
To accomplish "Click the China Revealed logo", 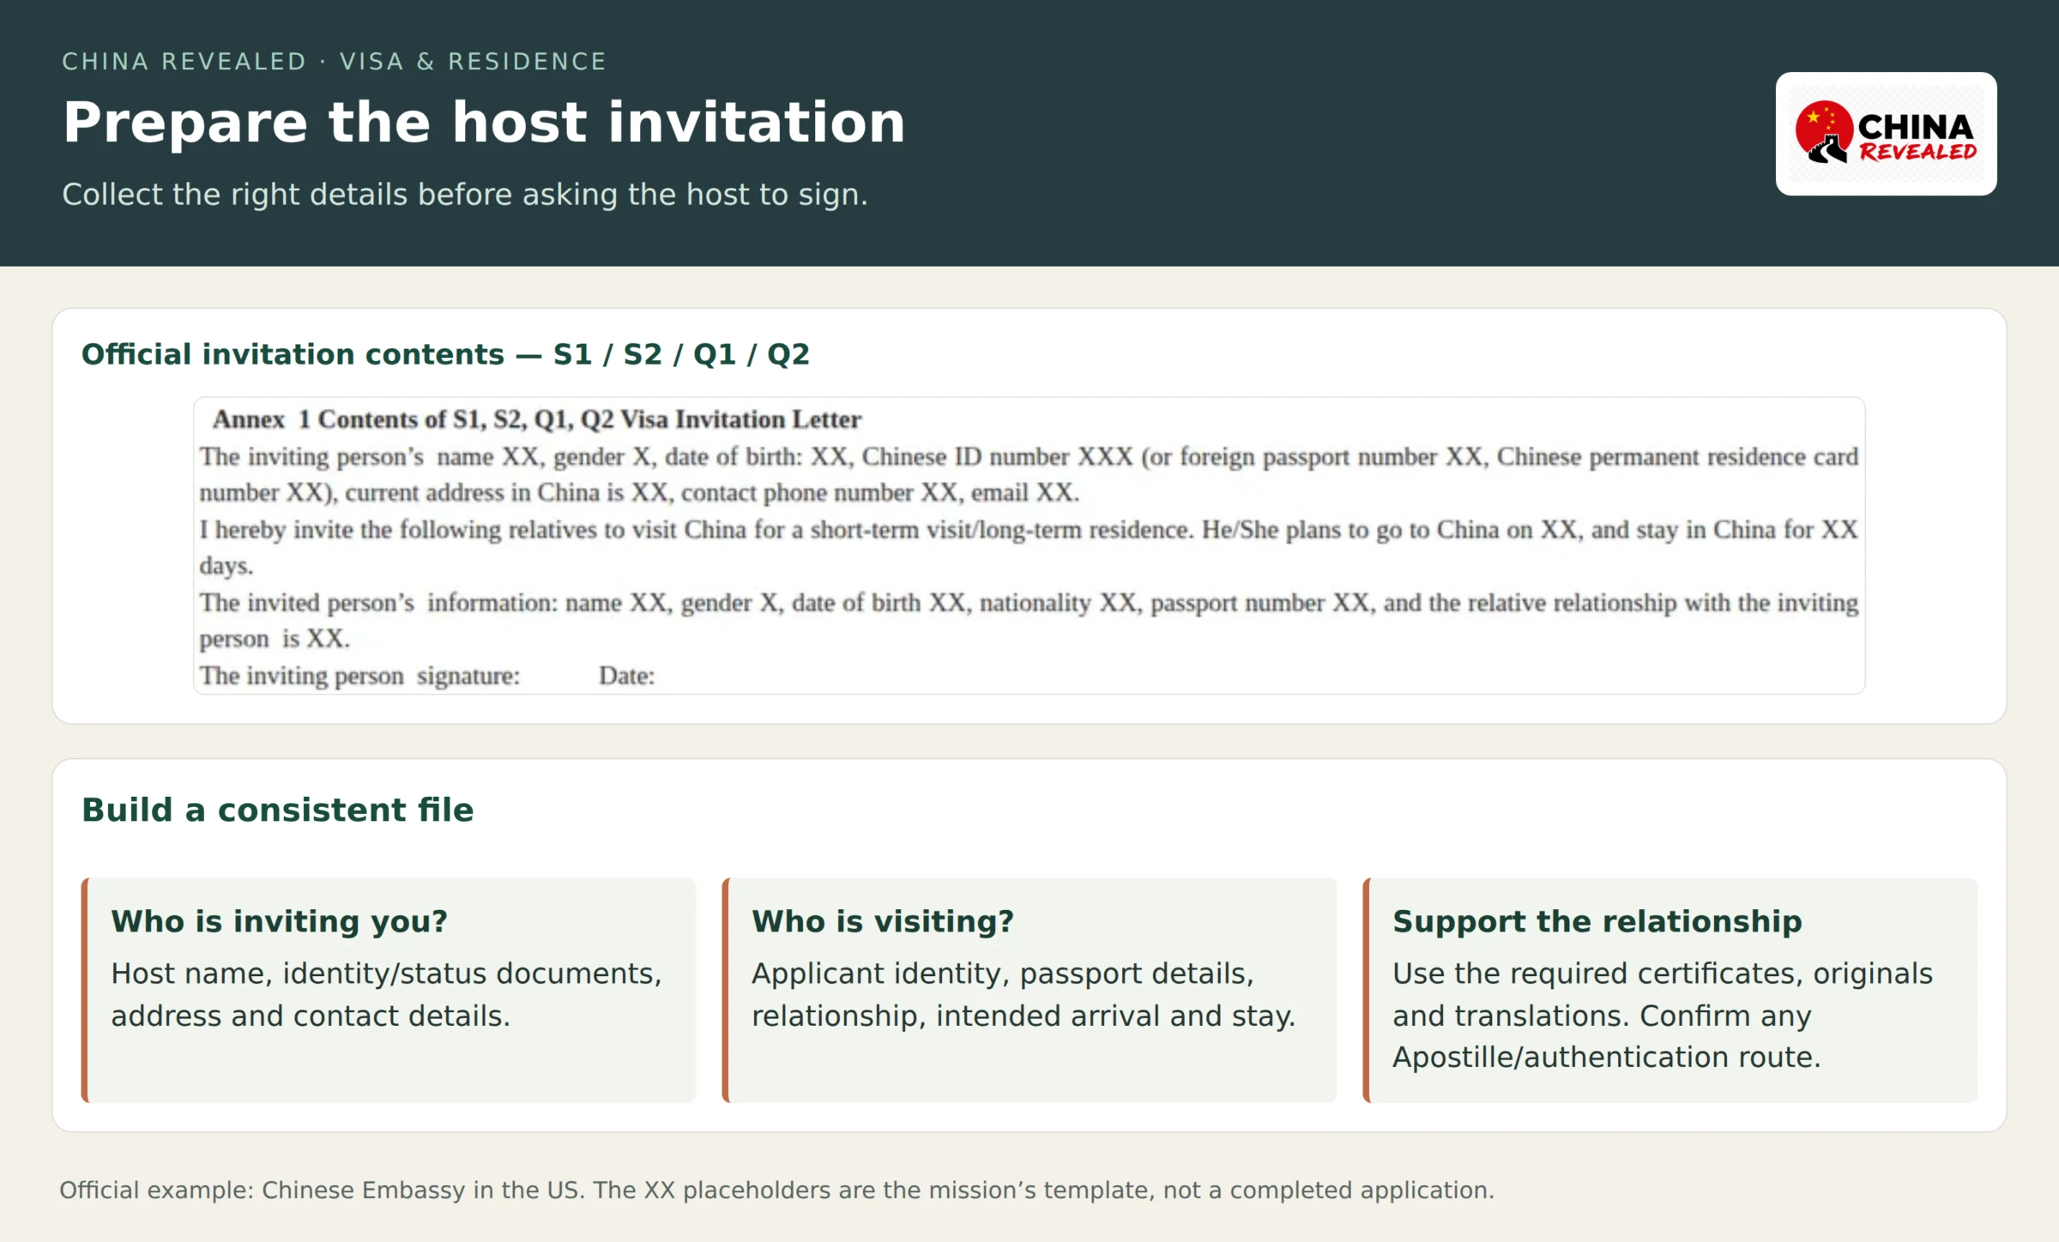I will (x=1886, y=134).
